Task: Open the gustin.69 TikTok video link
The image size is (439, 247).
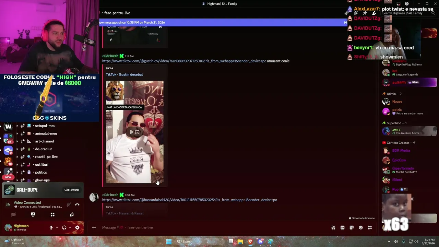Action: 184,61
